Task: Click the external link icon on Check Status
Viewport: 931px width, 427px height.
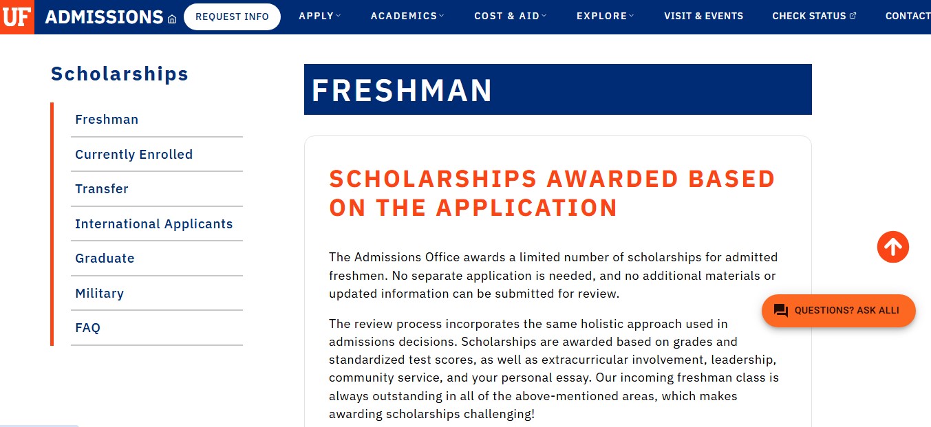Action: point(853,15)
